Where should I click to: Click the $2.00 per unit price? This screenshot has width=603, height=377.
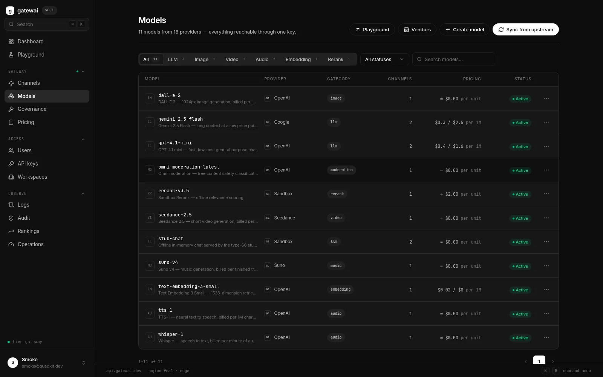(x=461, y=194)
